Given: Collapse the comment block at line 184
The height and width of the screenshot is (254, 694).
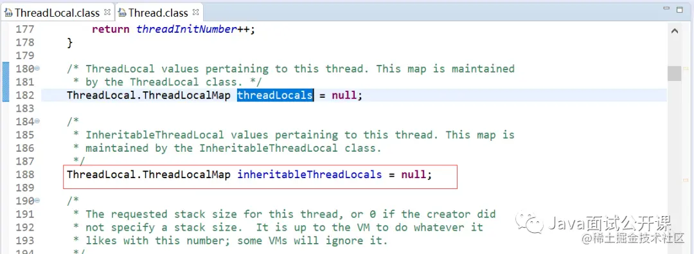Looking at the screenshot, I should [38, 122].
